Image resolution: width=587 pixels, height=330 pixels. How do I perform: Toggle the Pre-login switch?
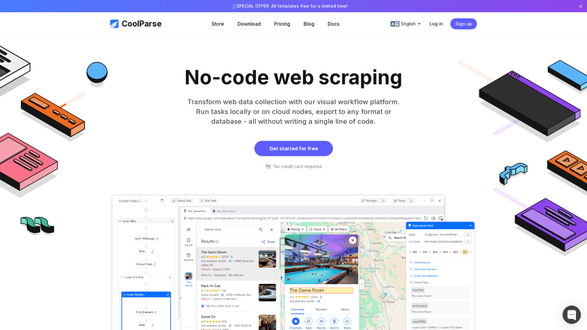point(382,201)
